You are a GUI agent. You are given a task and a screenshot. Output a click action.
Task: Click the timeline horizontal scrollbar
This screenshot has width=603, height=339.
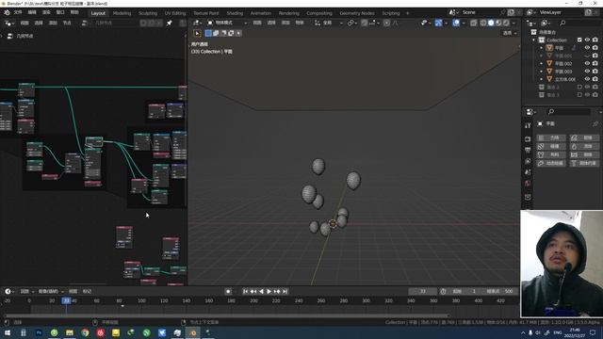[x=227, y=316]
